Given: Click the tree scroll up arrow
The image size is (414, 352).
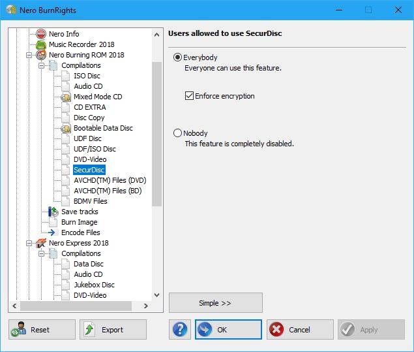Looking at the screenshot, I should coord(157,35).
